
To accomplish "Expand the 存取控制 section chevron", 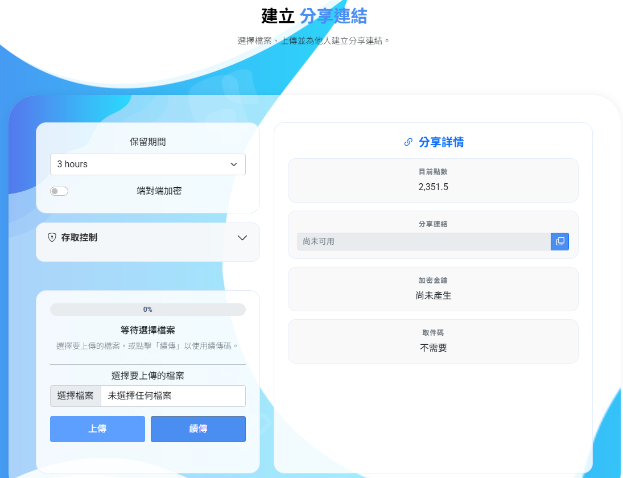I will coord(242,238).
